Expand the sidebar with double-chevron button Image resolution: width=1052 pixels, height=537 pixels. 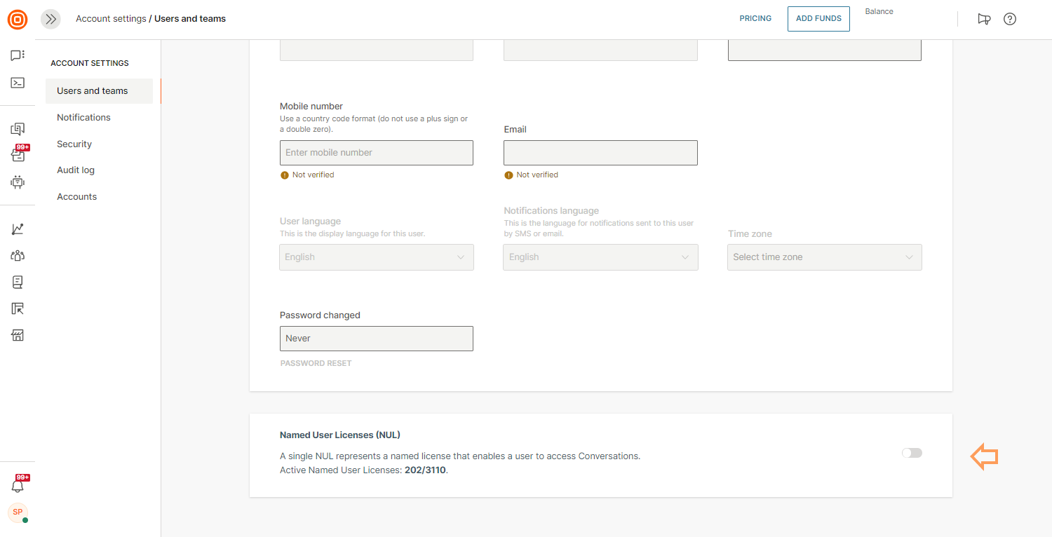click(x=50, y=19)
